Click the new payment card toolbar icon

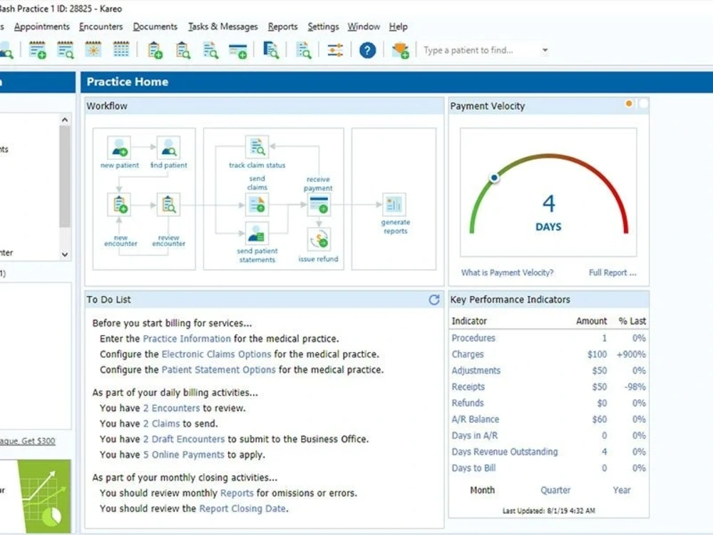(238, 51)
